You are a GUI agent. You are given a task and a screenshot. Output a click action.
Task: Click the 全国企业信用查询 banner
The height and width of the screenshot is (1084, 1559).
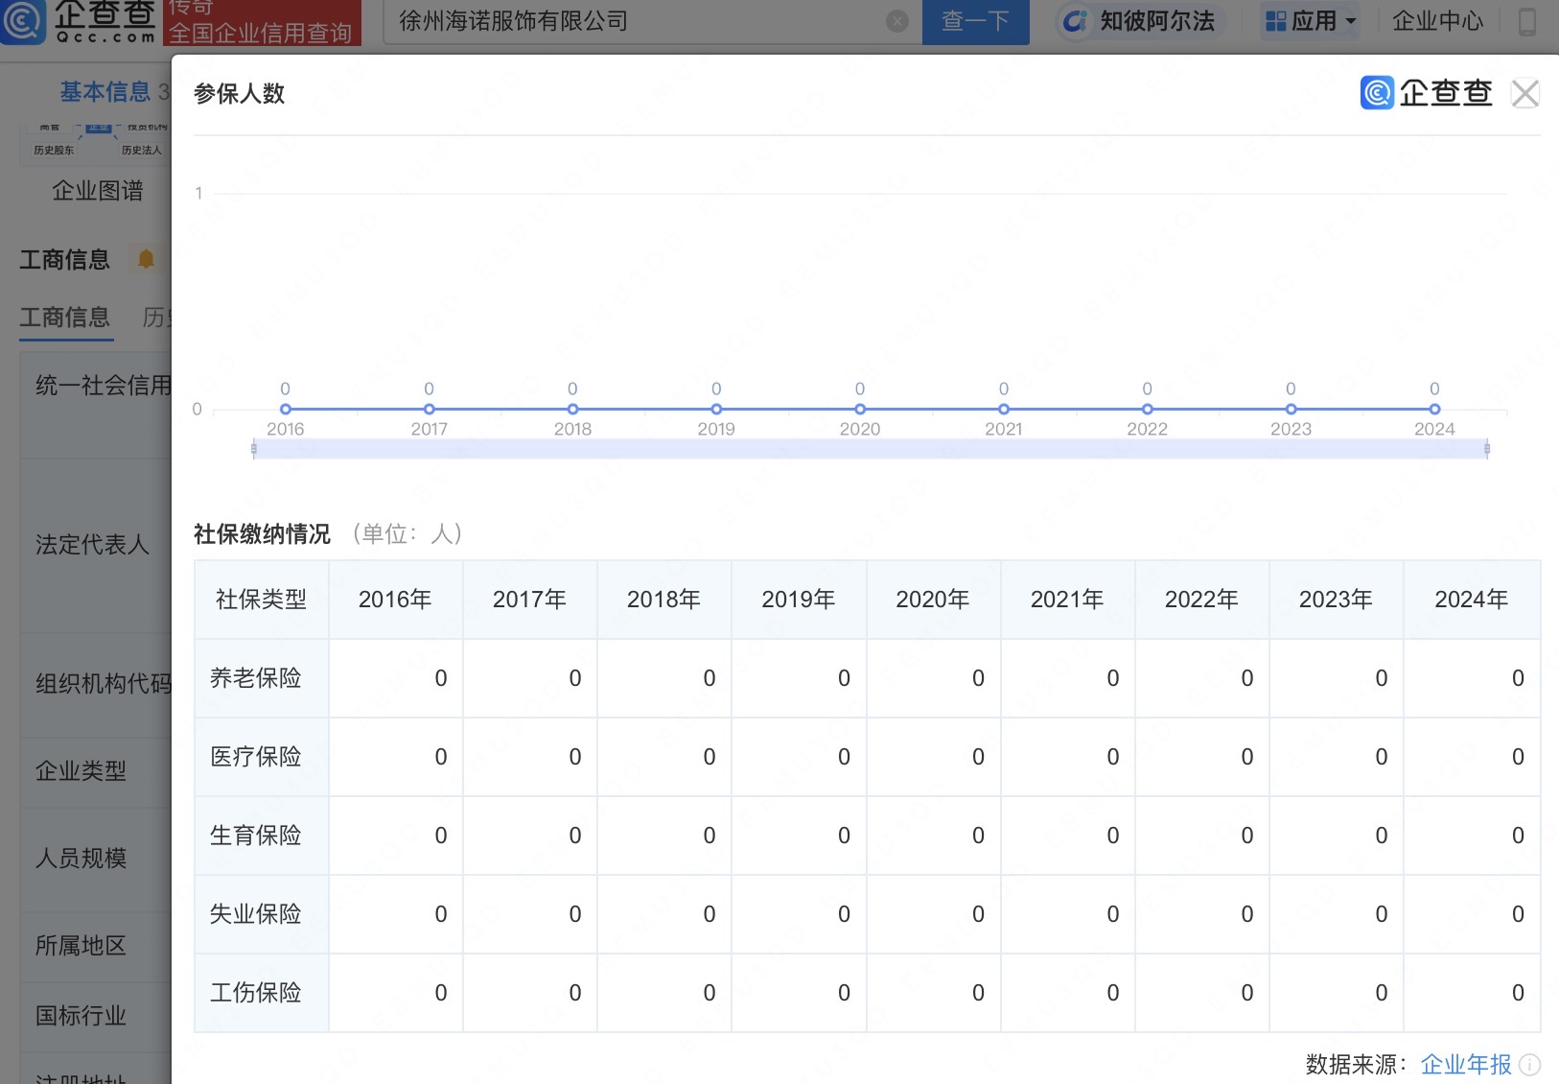point(262,23)
